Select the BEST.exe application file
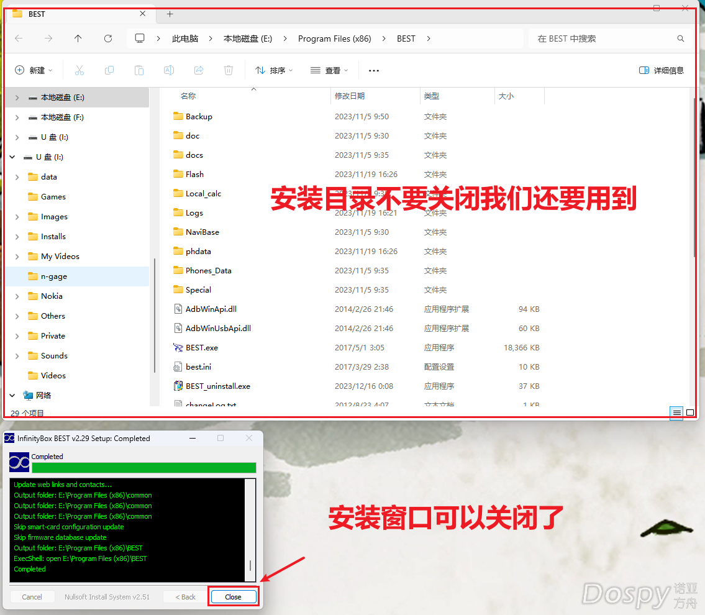Image resolution: width=705 pixels, height=615 pixels. click(202, 347)
